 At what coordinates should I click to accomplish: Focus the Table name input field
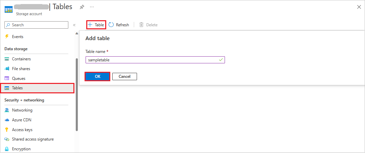(155, 60)
